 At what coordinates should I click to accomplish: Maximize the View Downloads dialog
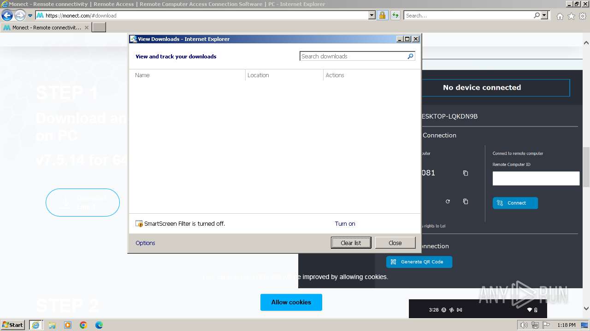pos(407,39)
